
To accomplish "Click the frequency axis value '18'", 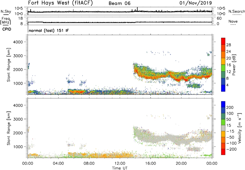I will tap(21, 18).
